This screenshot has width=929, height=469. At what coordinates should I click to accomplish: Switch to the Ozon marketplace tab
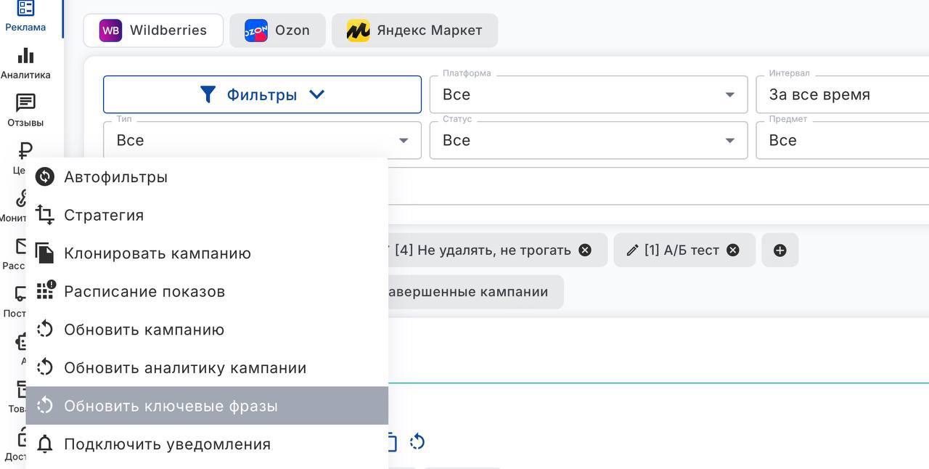[277, 30]
